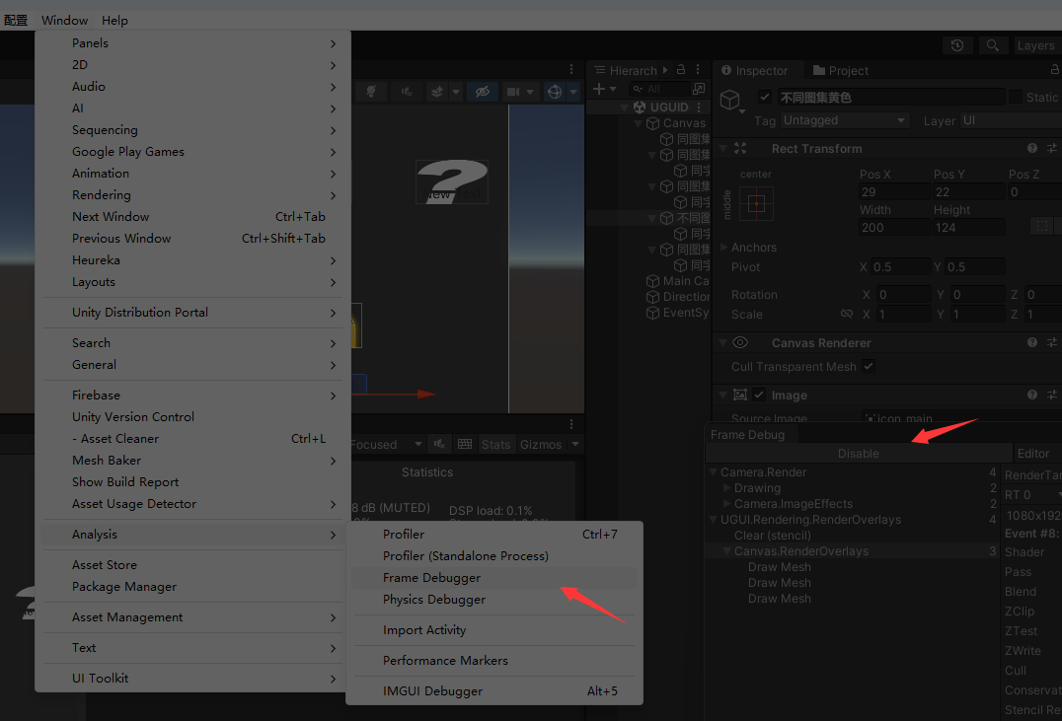Toggle the GameObject active checkbox
Screen dimensions: 1062x721
pos(765,97)
